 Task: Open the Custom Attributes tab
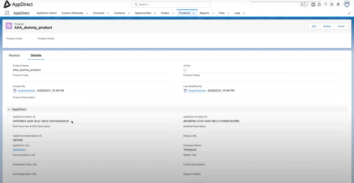pos(72,13)
